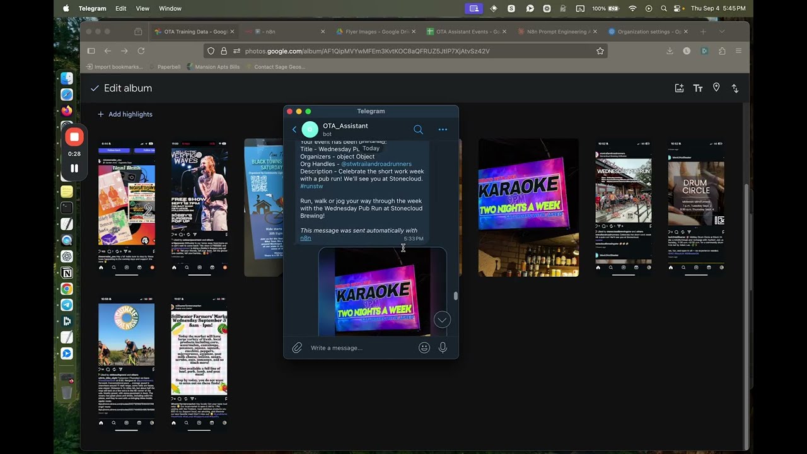Click the Telegram chat scrollbar handle

click(x=456, y=296)
